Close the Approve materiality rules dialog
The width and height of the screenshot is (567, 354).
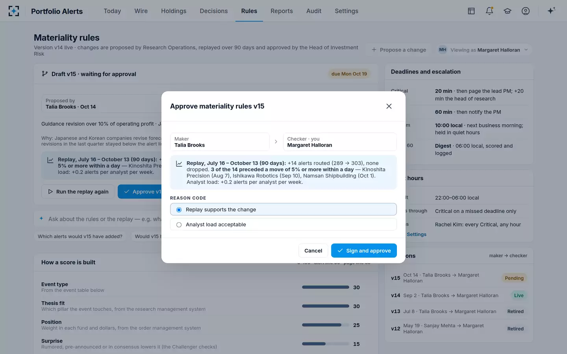click(389, 106)
